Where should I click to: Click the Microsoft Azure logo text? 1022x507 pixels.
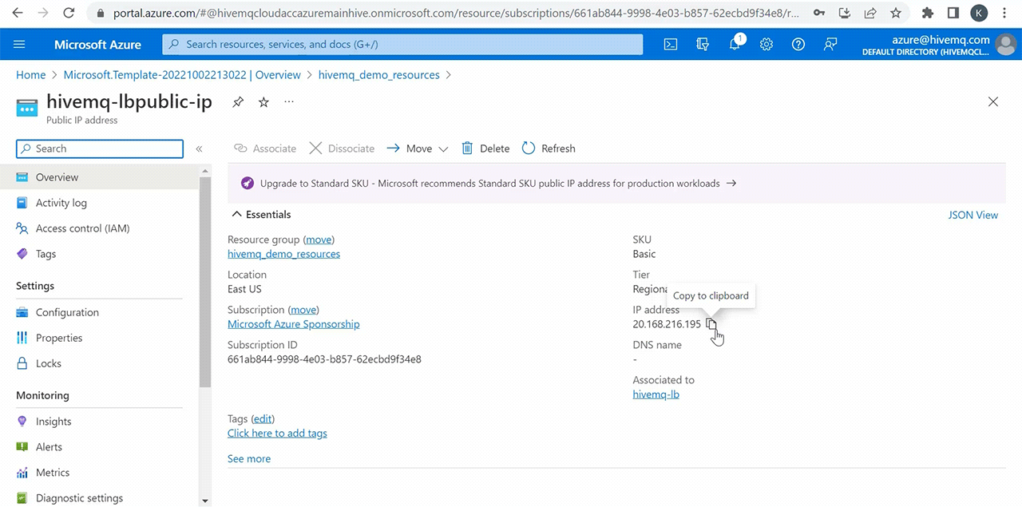(x=97, y=45)
